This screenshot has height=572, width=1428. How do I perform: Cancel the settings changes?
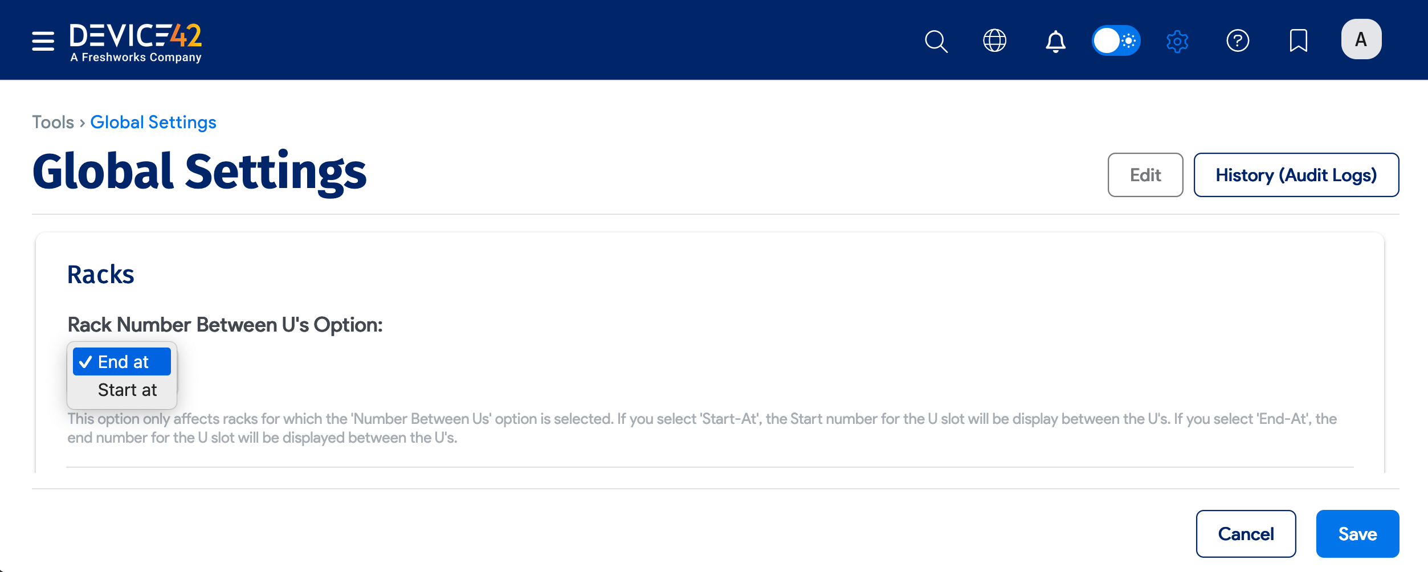(x=1246, y=534)
